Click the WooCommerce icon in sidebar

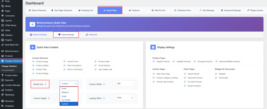[2, 51]
